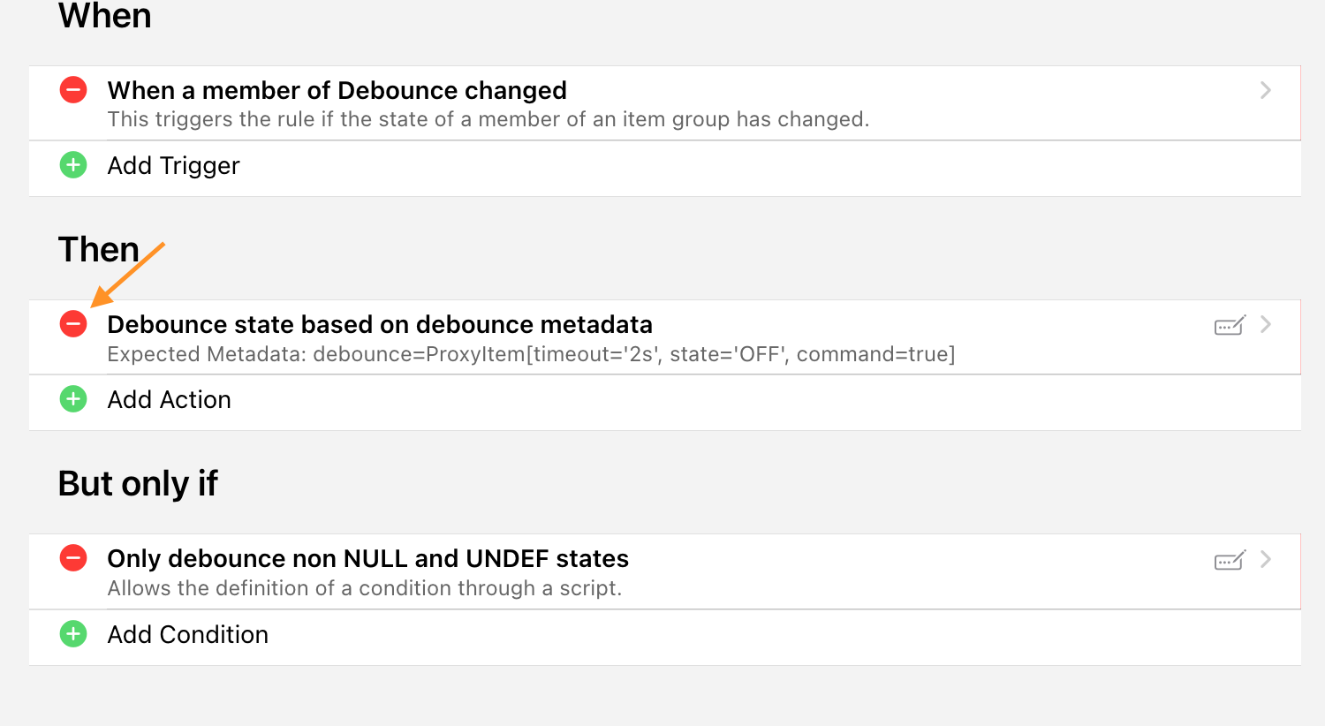Expand the Debounce state action row chevron
Viewport: 1325px width, 726px height.
(1266, 324)
